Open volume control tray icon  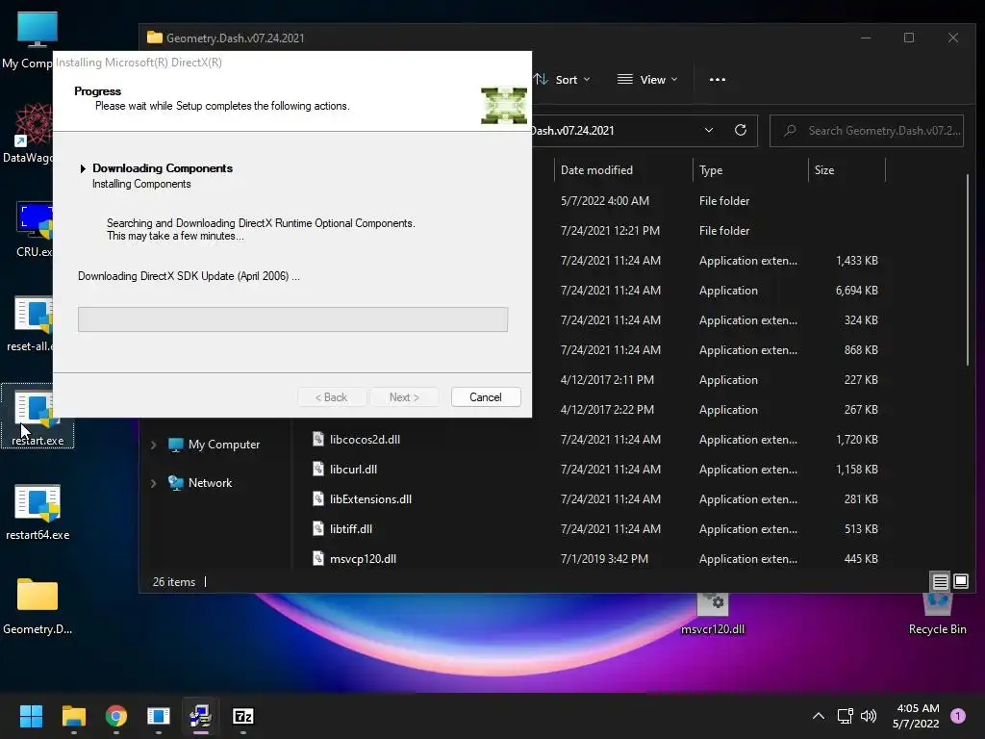[x=869, y=716]
